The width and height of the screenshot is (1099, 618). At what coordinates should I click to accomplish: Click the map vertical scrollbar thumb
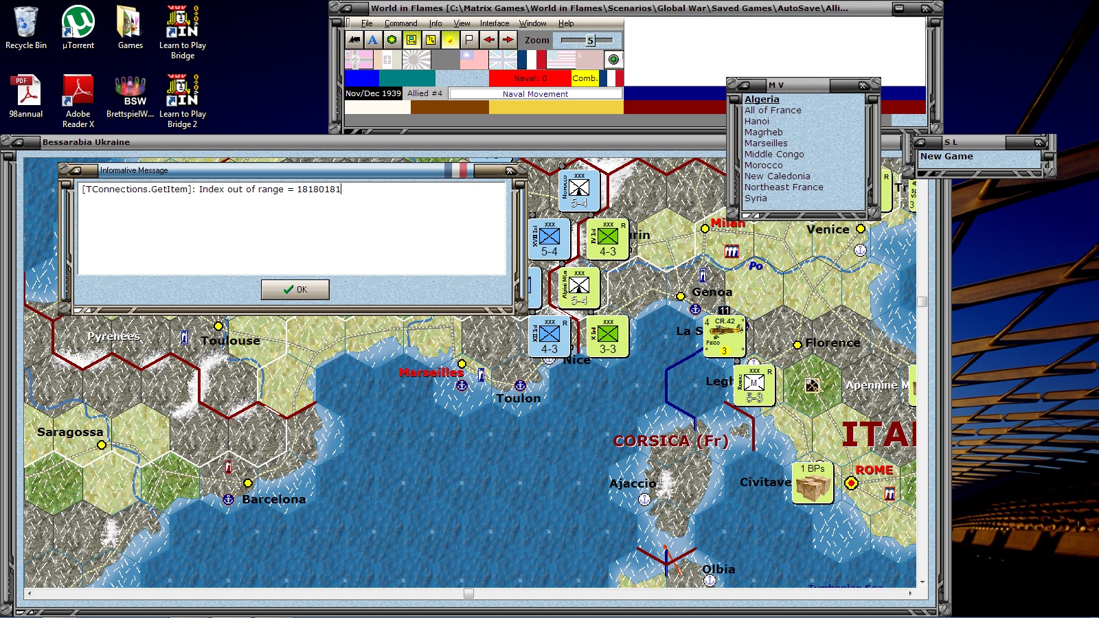(922, 302)
